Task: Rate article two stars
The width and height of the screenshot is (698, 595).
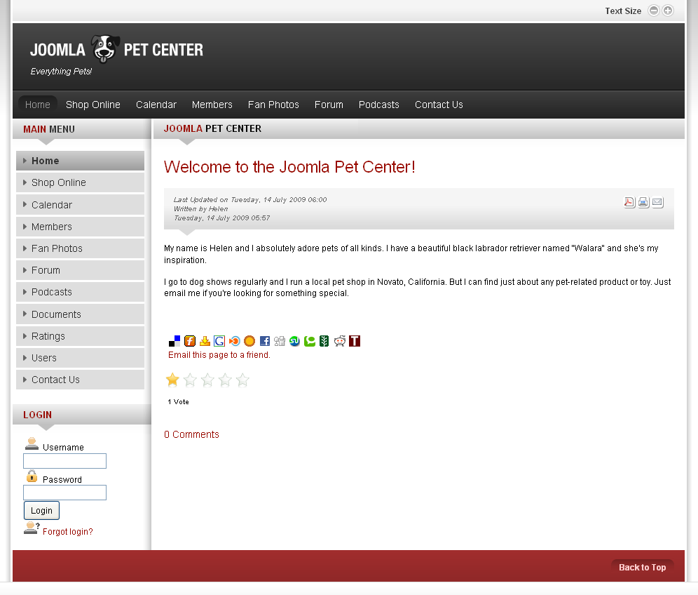Action: pos(190,380)
